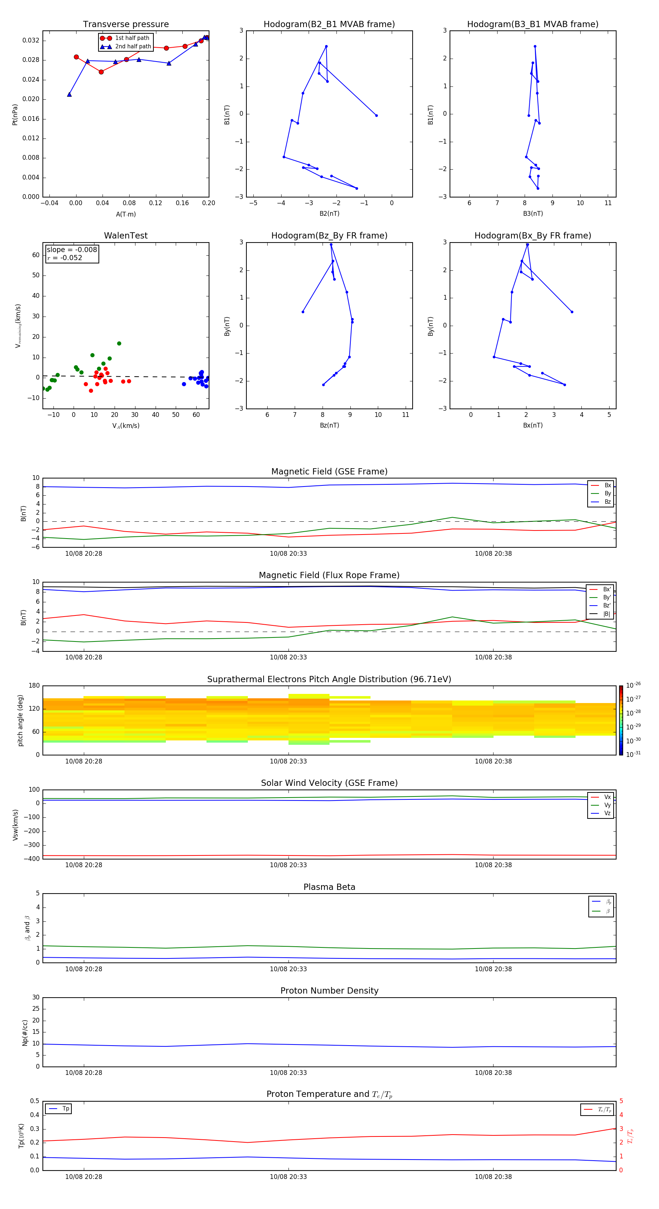Click the "Proton Number Density" title
The width and height of the screenshot is (659, 1209).
coord(329,991)
